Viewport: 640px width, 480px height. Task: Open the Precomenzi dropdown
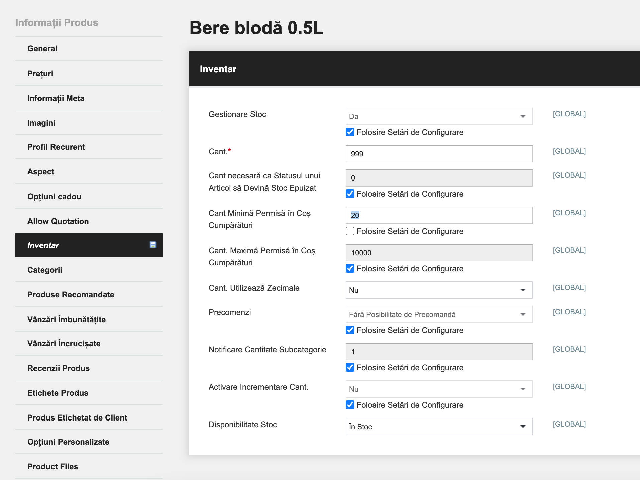[439, 314]
